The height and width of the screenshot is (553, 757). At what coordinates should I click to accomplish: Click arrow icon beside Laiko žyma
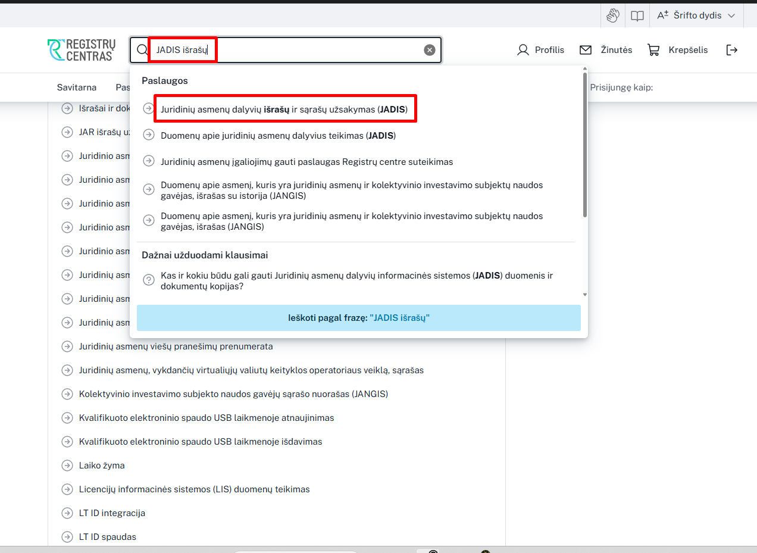[67, 465]
